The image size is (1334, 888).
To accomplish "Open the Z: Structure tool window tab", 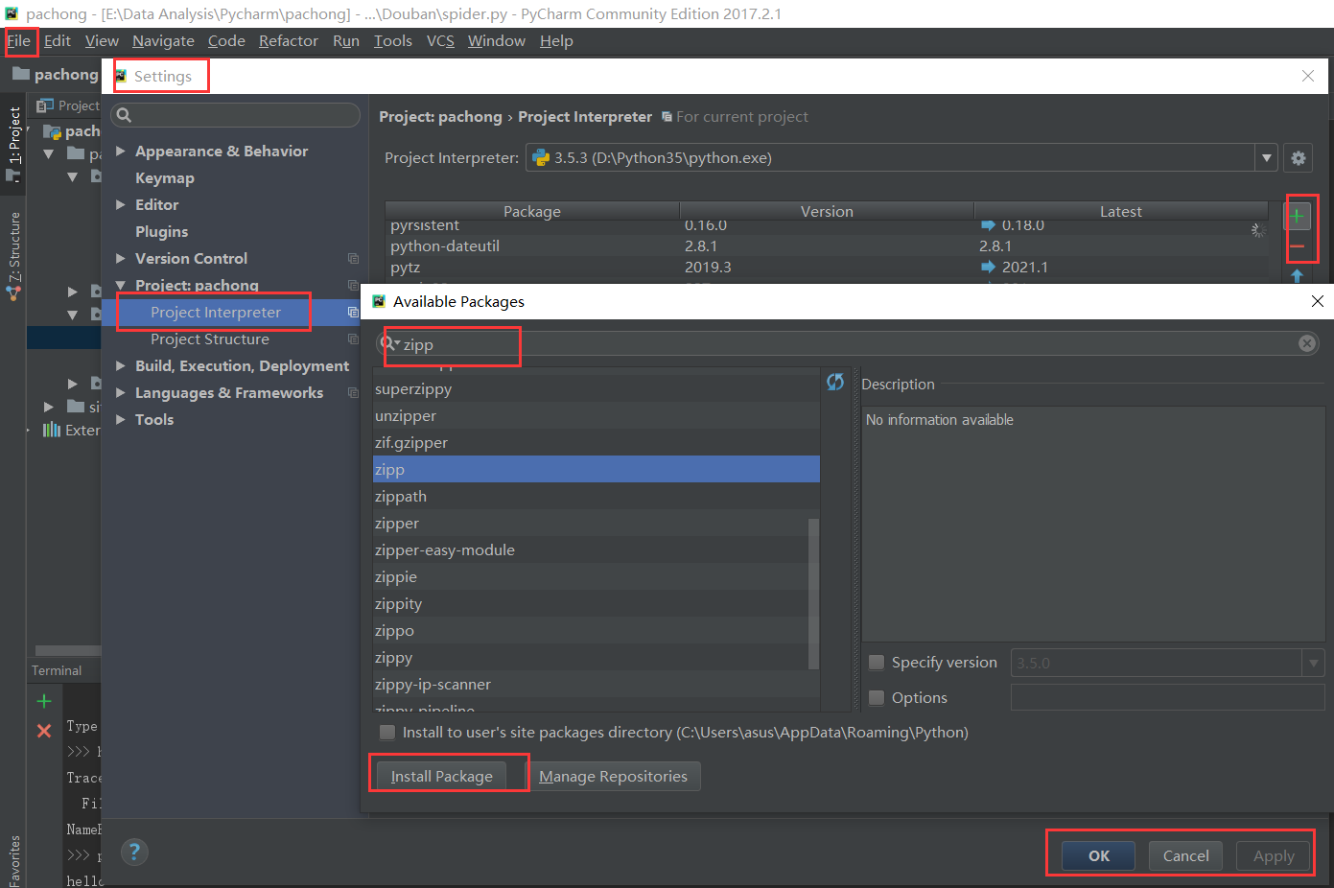I will pos(13,256).
